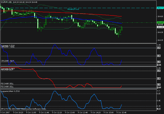Viewport: 164px width, 114px height.
Task: Click the 0.45 level tag in blue Laguerre panel
Action: [159, 56]
